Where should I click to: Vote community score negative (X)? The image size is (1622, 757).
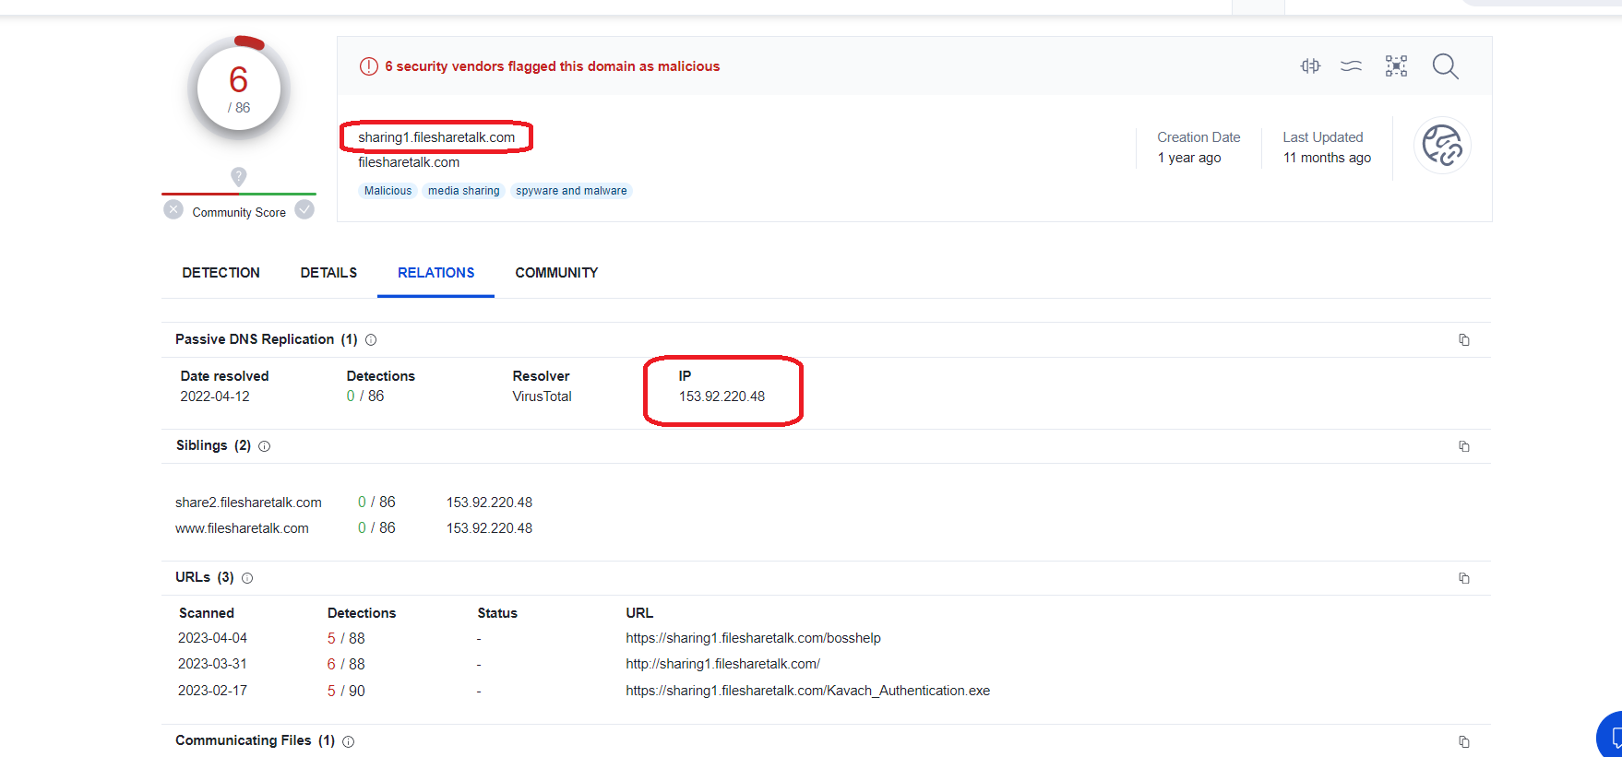pos(173,210)
